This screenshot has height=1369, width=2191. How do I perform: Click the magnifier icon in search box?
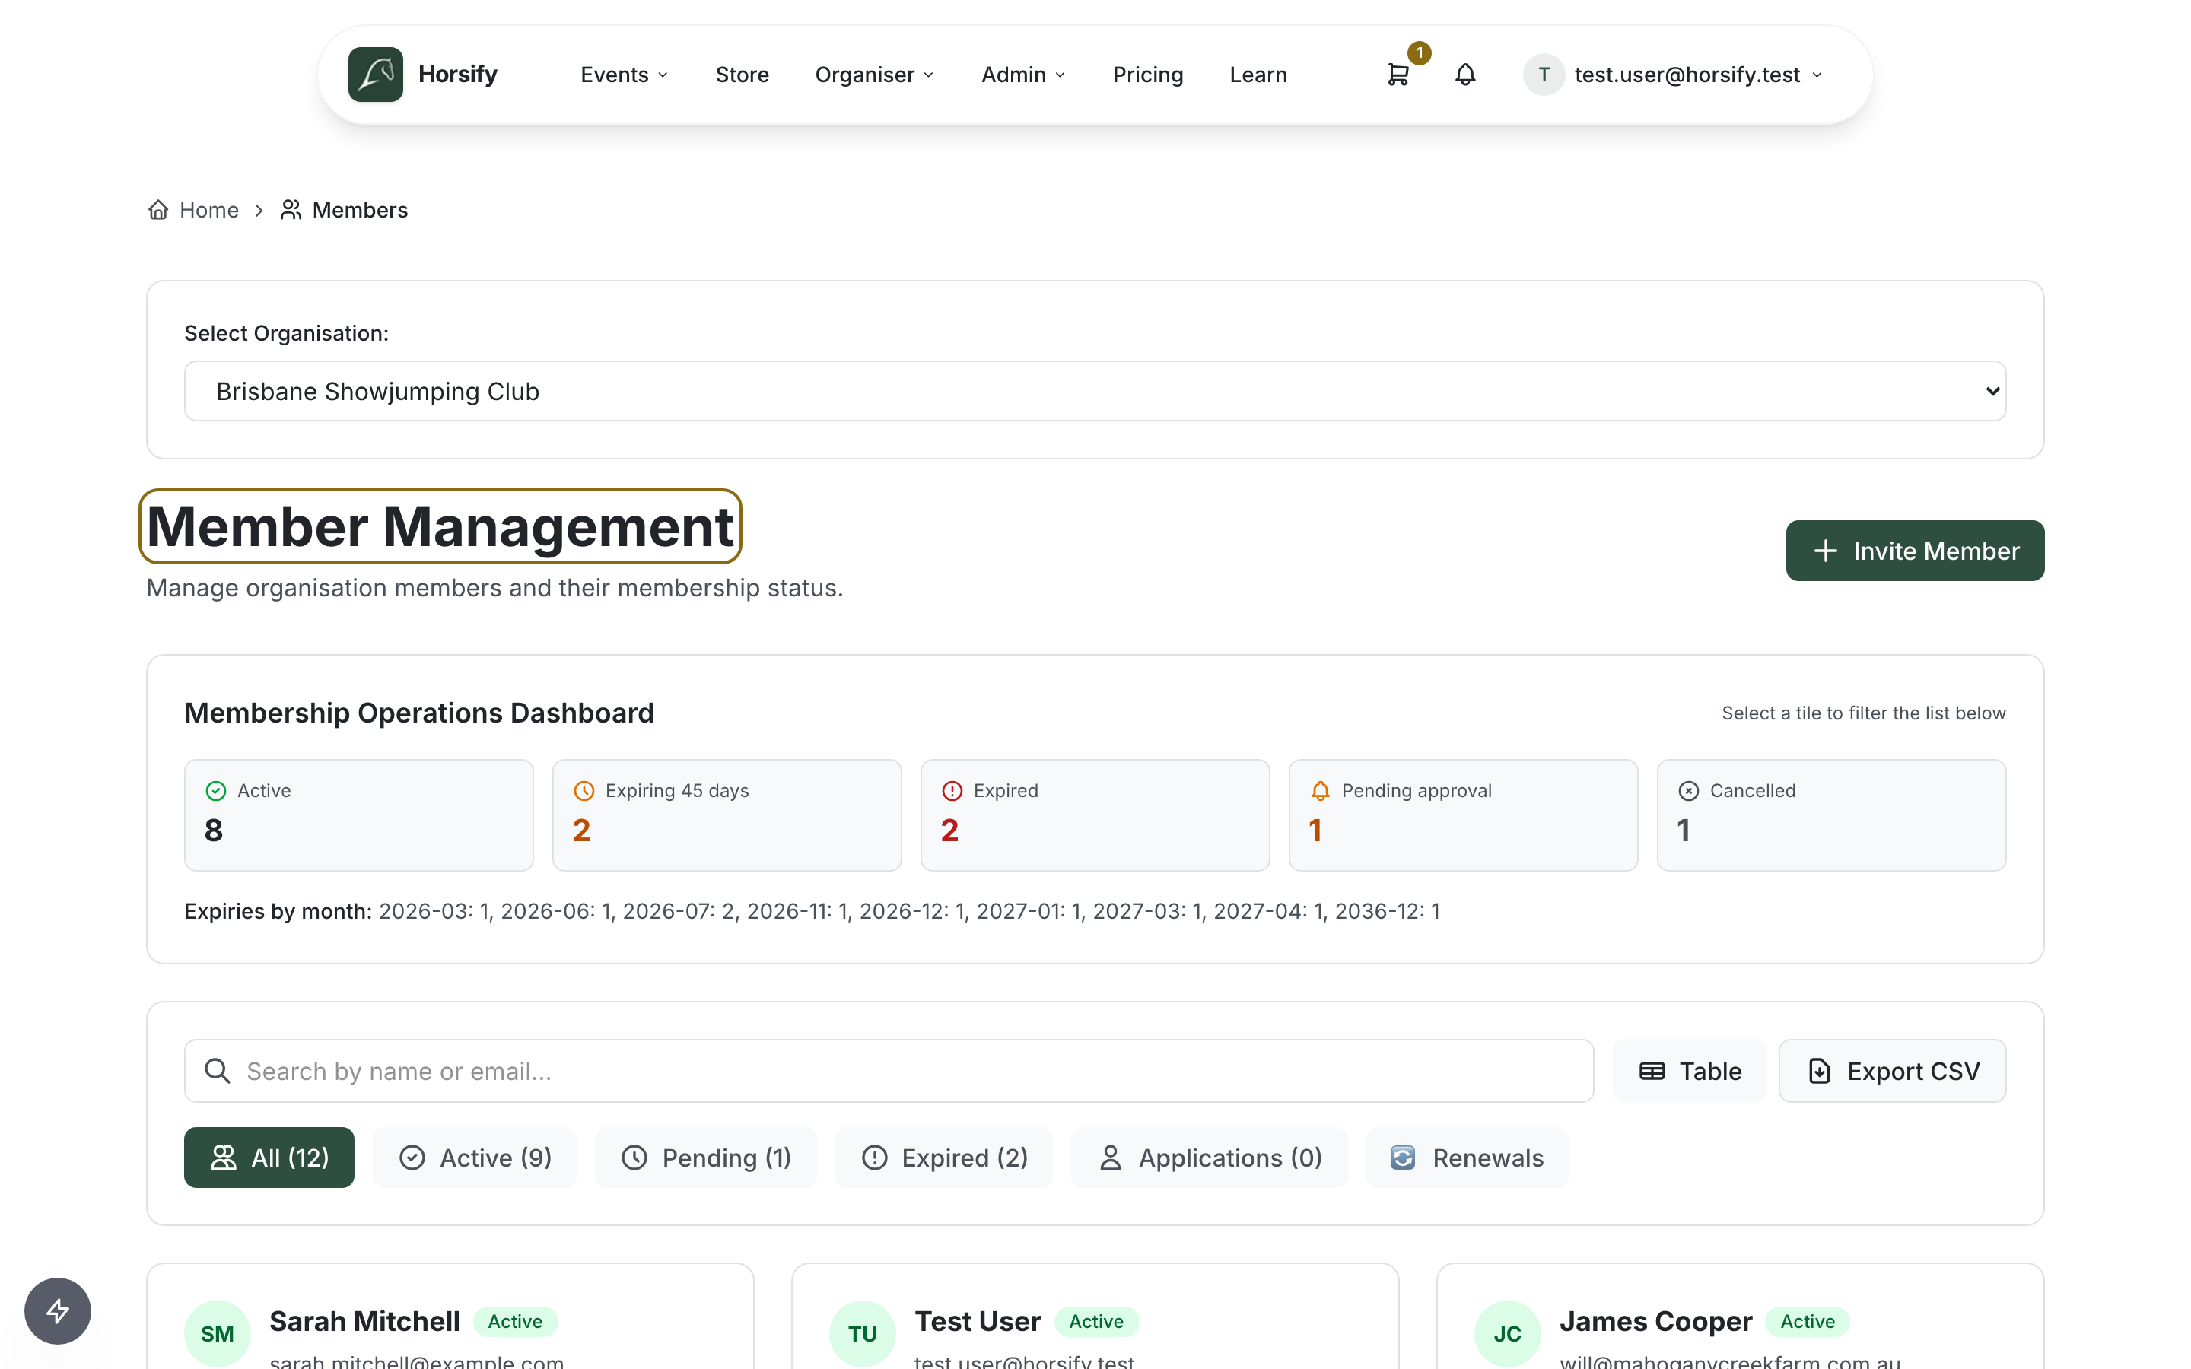click(218, 1070)
